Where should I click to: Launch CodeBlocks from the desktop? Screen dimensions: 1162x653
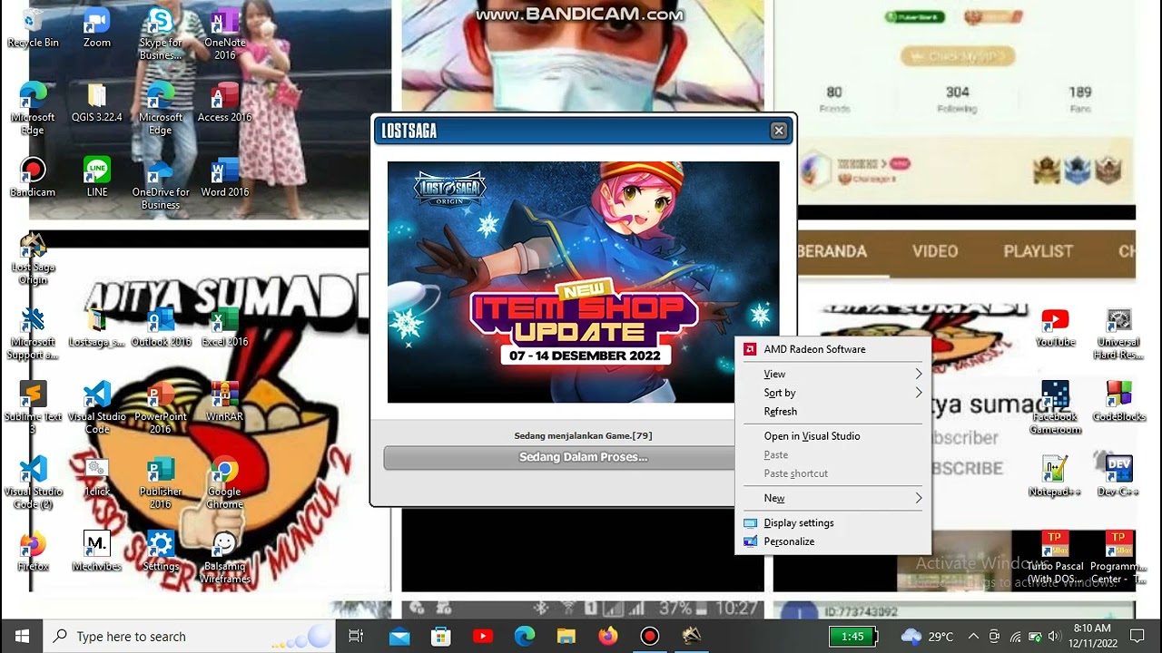[x=1118, y=401]
